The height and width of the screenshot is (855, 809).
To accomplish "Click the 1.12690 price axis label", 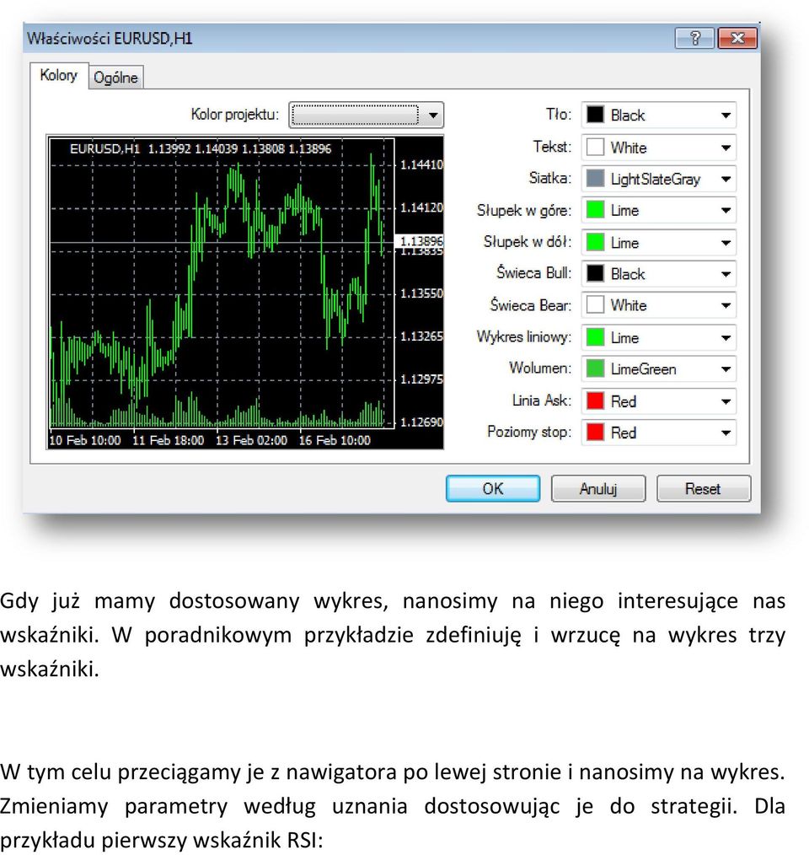I will point(421,422).
